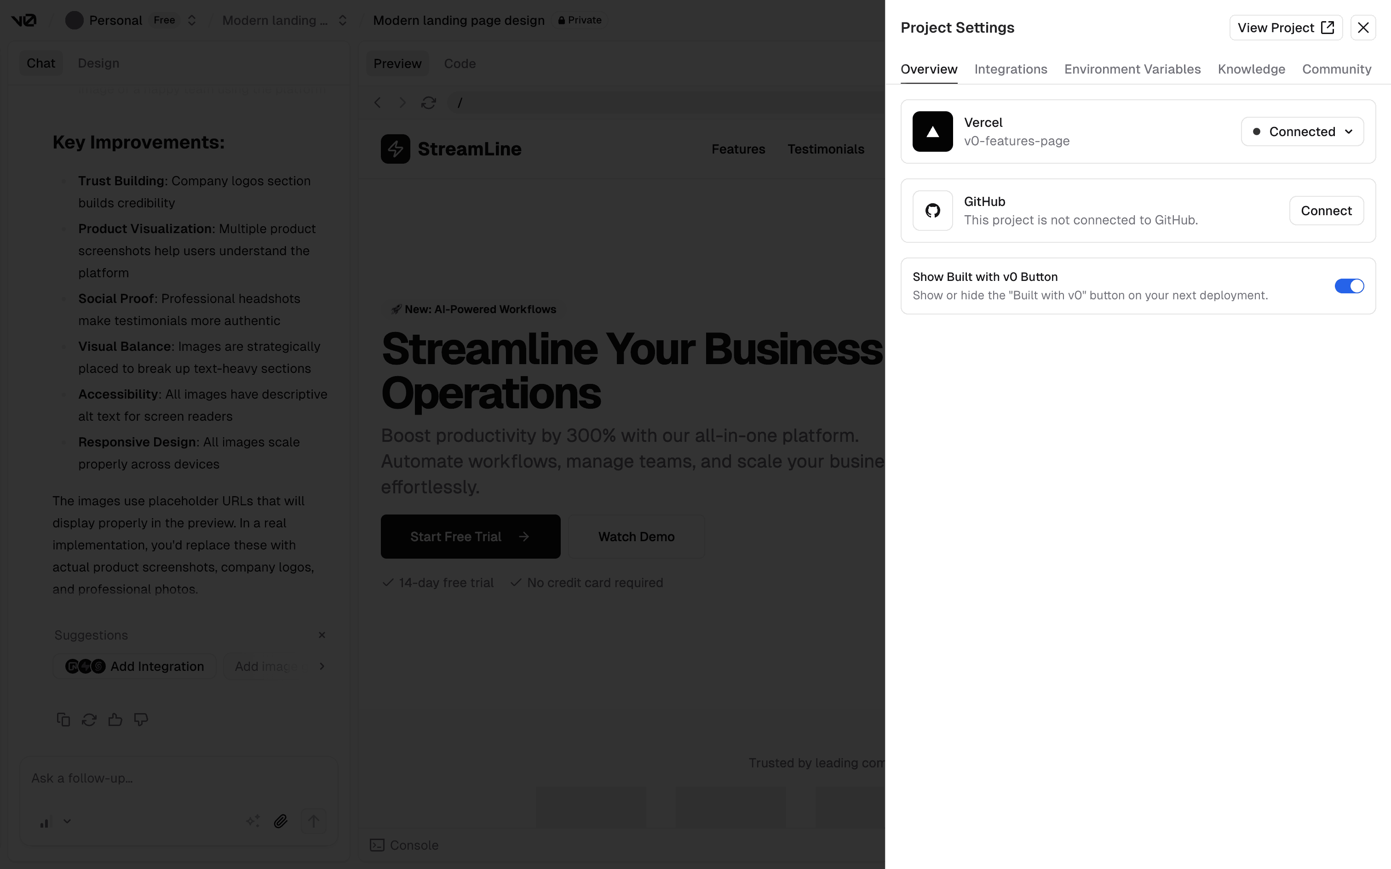The height and width of the screenshot is (869, 1391).
Task: Dismiss the Suggestions panel
Action: click(322, 635)
